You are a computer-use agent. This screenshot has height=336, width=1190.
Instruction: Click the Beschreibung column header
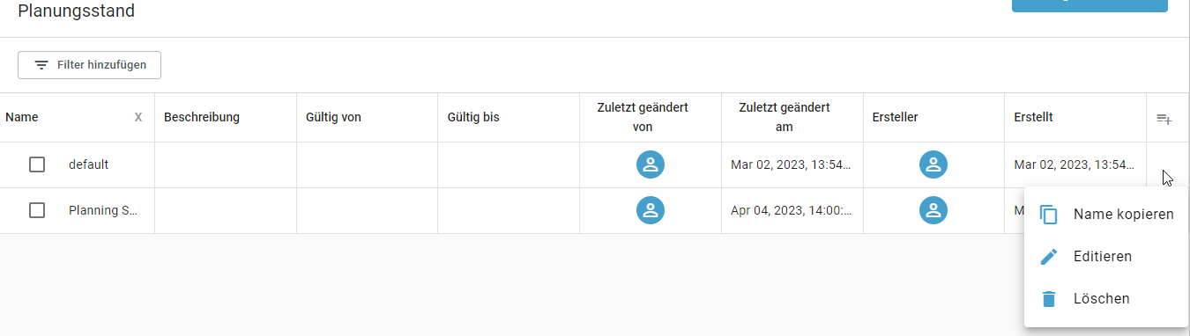(x=202, y=117)
